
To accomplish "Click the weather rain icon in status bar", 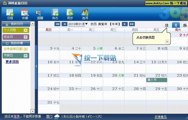I will point(57,117).
